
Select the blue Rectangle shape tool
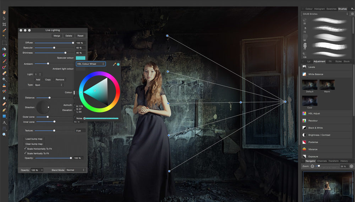point(4,116)
